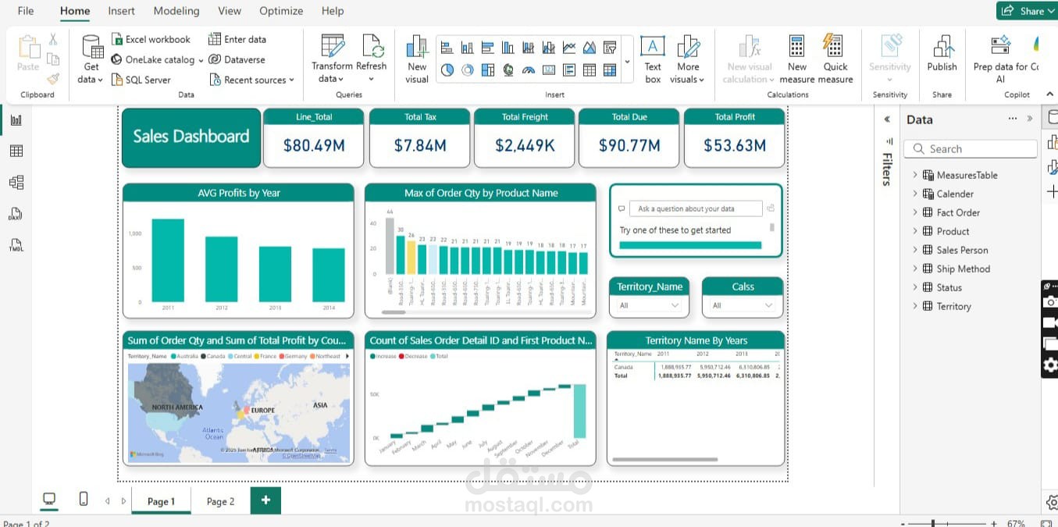The image size is (1058, 527).
Task: Open Model view in left sidebar
Action: (x=16, y=183)
